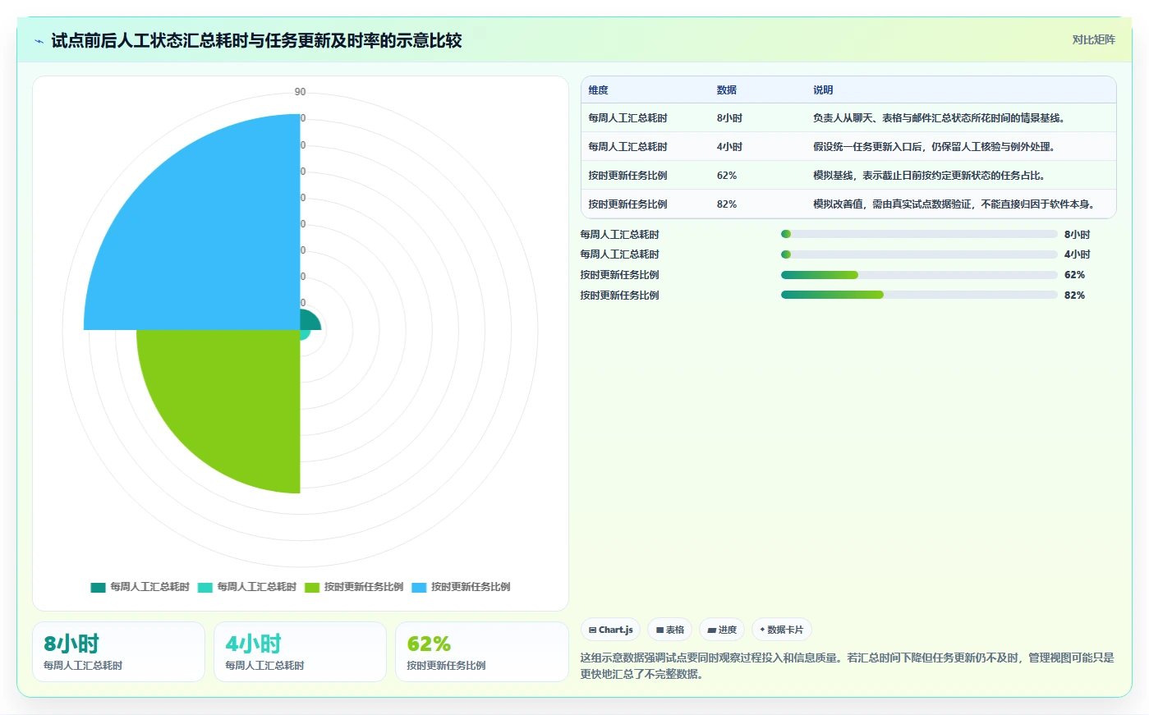Screen dimensions: 1149x715
Task: Click 按时更新任务比例 in the table's 82% row
Action: coord(627,204)
